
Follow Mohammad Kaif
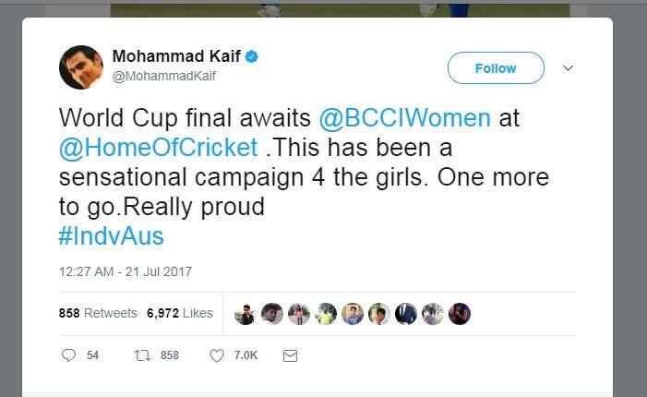click(496, 68)
